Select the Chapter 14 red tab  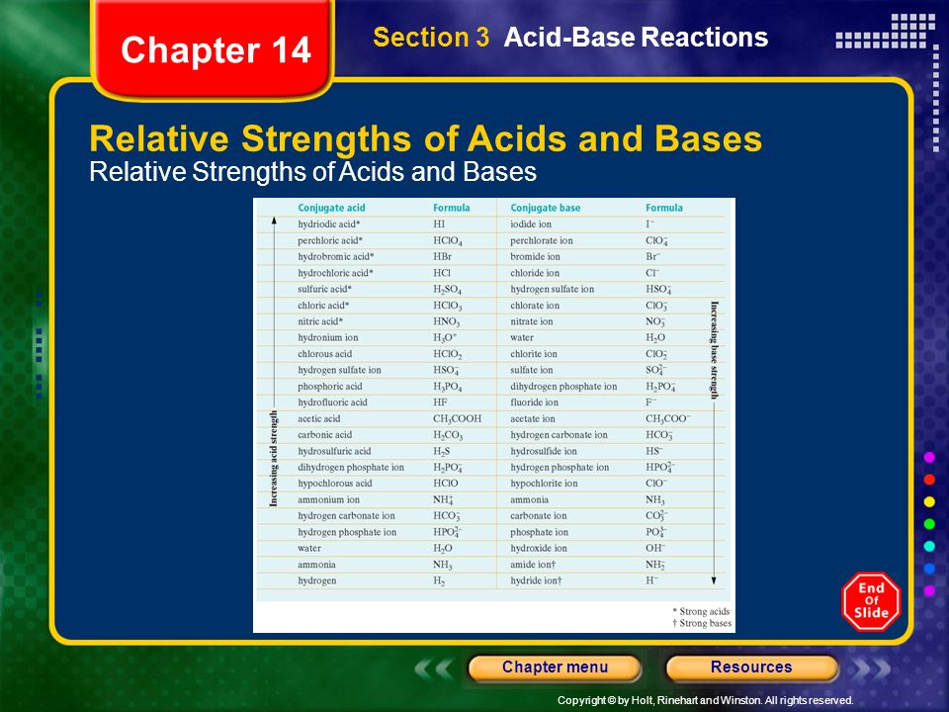tap(215, 49)
